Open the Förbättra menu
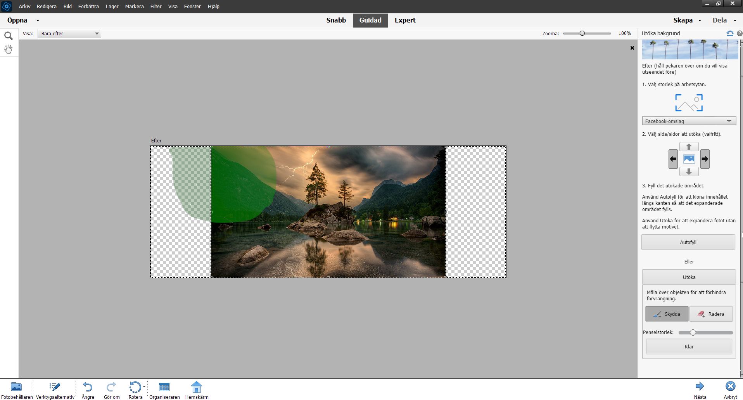743x400 pixels. tap(88, 7)
